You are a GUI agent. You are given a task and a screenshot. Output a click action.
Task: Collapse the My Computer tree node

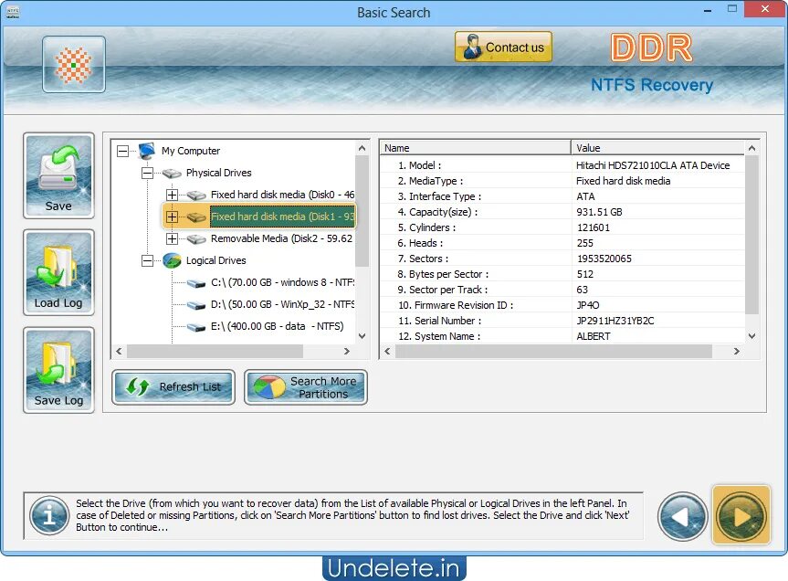point(122,151)
